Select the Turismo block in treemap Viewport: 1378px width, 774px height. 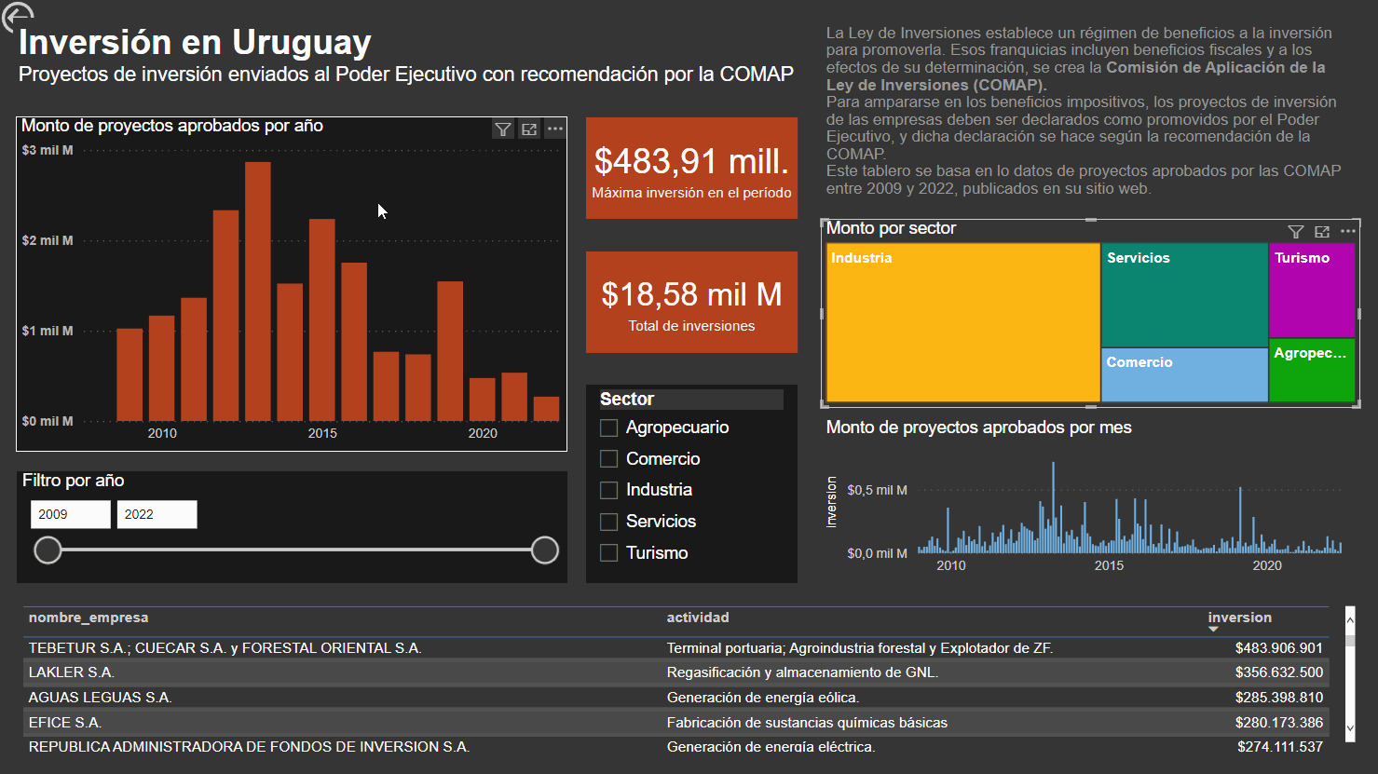point(1312,290)
